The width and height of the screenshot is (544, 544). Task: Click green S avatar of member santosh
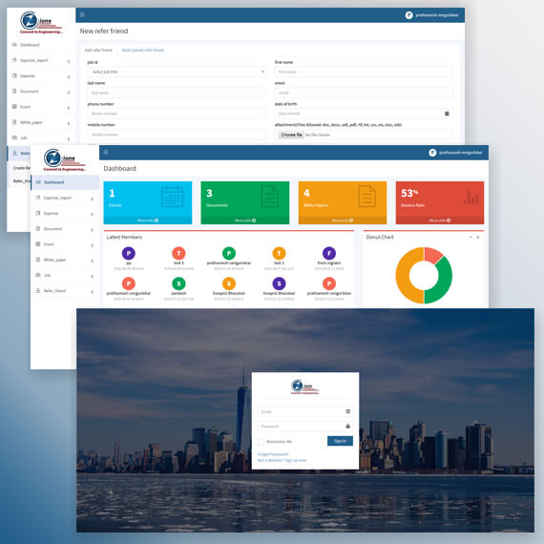178,283
